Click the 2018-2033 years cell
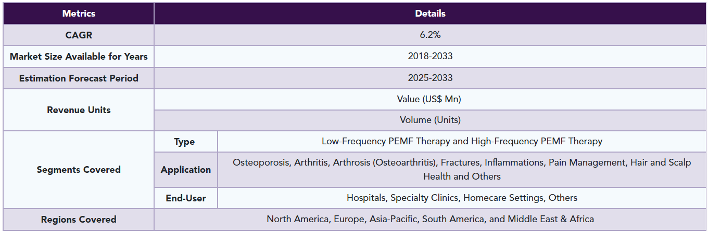The width and height of the screenshot is (708, 232). coord(430,57)
